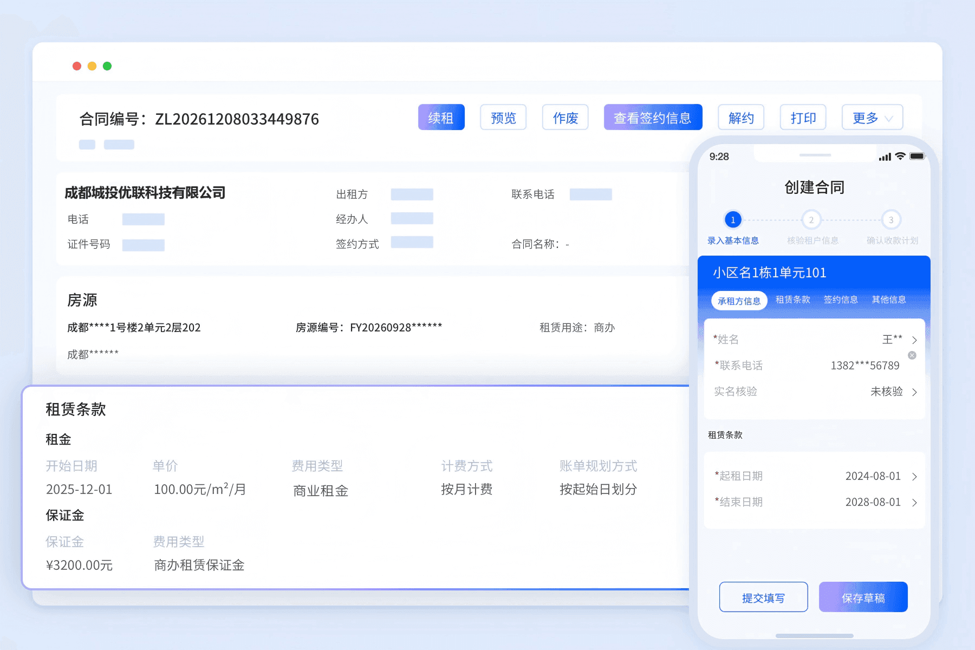The image size is (975, 650).
Task: Open the 起租日期 date picker chevron
Action: pyautogui.click(x=914, y=477)
